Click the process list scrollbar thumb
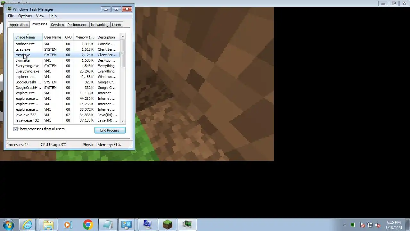 pos(123,53)
